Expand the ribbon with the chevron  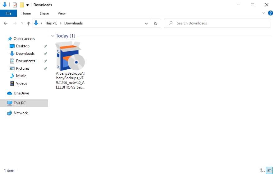pyautogui.click(x=264, y=13)
